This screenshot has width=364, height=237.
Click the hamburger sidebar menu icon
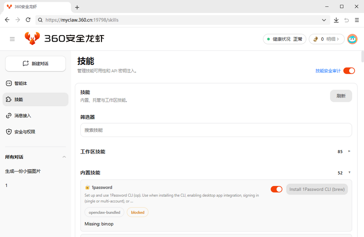point(12,39)
